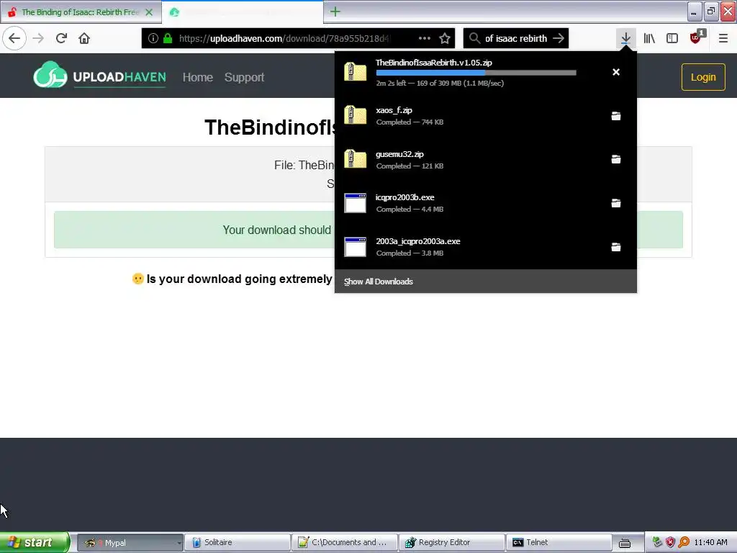737x553 pixels.
Task: Cancel the TheBindinofIsaaRebirth.v1.05.zip download
Action: [x=616, y=72]
